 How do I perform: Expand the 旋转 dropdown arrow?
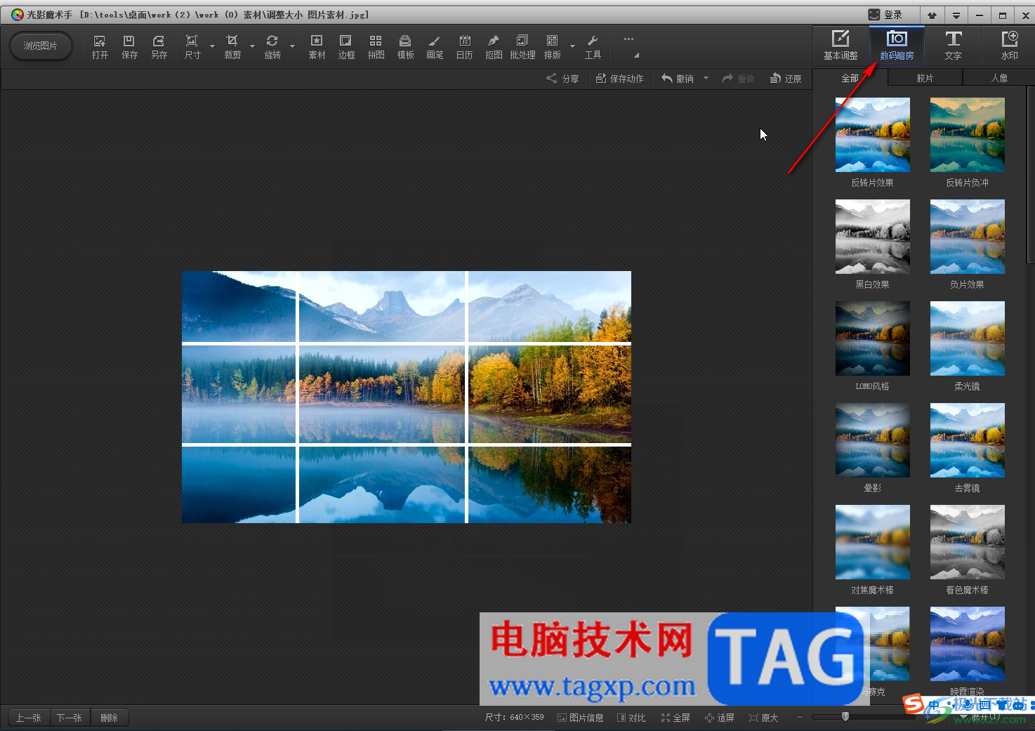pos(292,46)
